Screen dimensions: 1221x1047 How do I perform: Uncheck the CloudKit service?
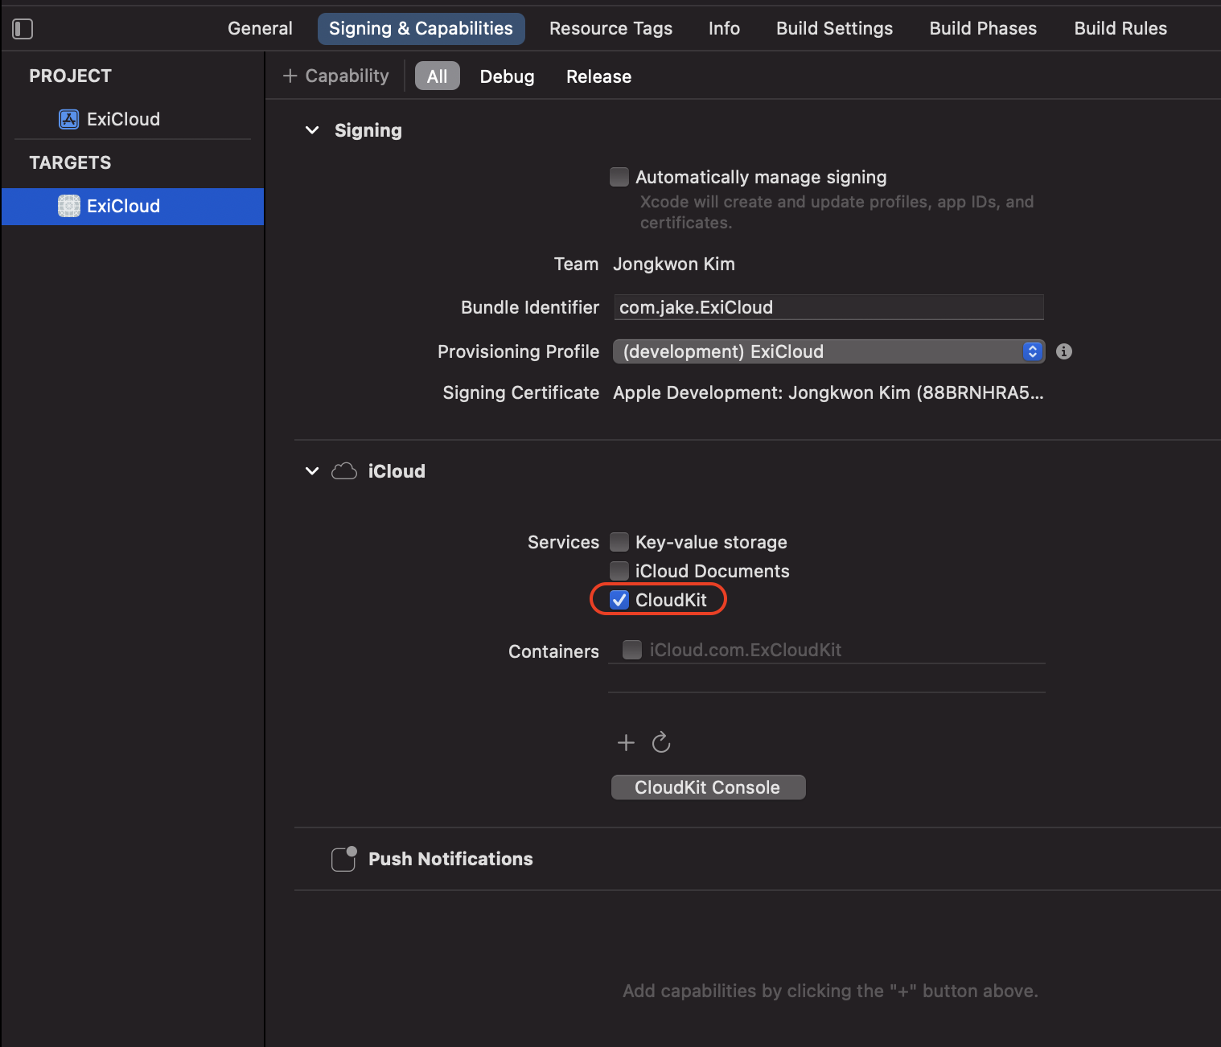(x=619, y=600)
